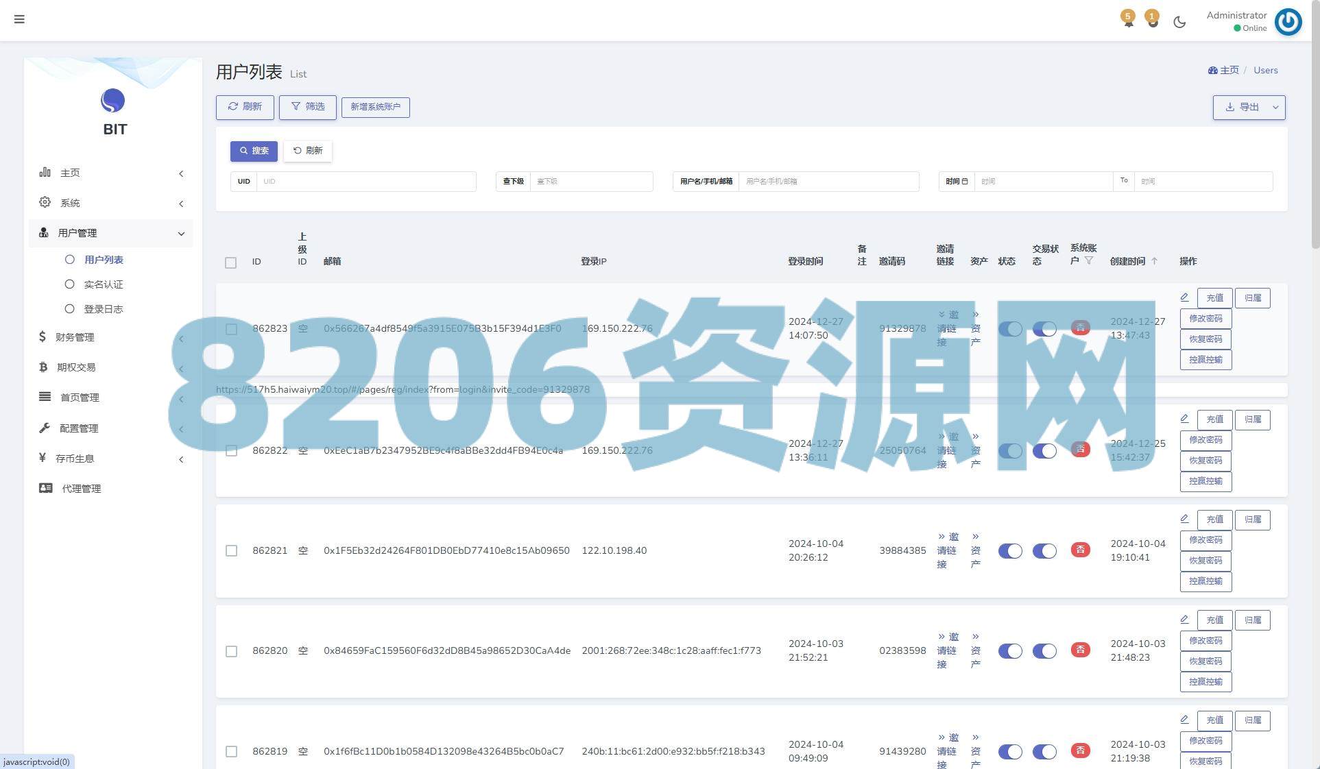The image size is (1320, 769).
Task: Open 导出 dropdown arrow
Action: (x=1275, y=108)
